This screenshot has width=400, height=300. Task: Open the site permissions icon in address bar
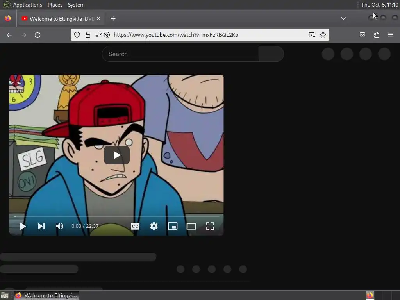click(x=99, y=35)
